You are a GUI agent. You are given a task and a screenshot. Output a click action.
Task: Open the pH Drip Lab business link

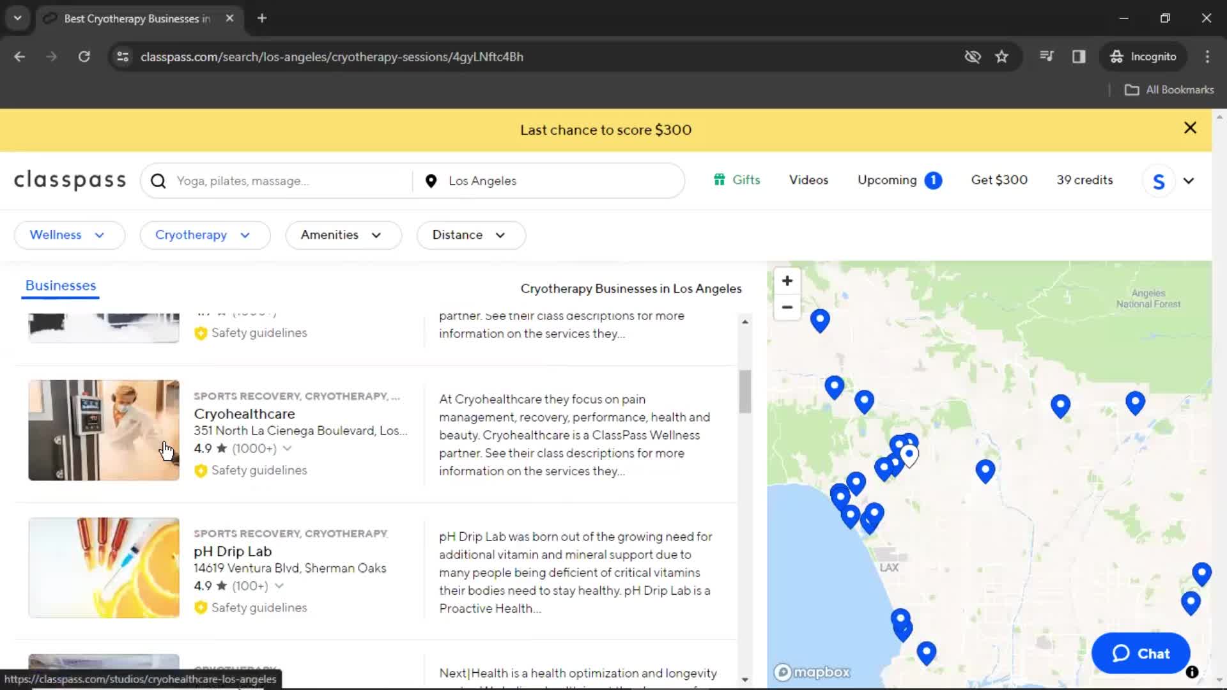coord(233,551)
